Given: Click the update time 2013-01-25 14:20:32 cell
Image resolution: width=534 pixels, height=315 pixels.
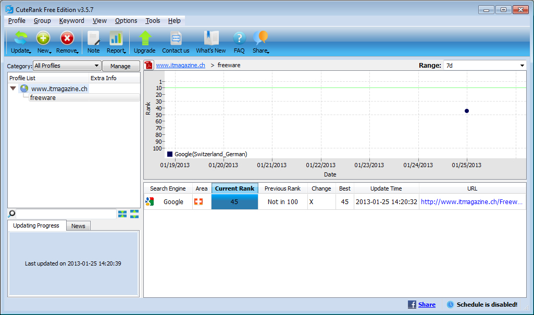Looking at the screenshot, I should (x=386, y=201).
